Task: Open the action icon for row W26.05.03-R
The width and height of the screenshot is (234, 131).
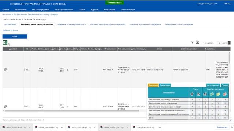Action: (5, 70)
